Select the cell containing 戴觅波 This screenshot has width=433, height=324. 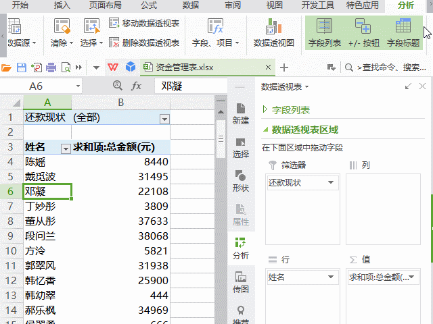click(x=47, y=176)
